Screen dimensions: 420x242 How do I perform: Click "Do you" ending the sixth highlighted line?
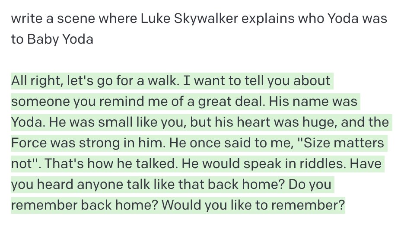(x=310, y=185)
